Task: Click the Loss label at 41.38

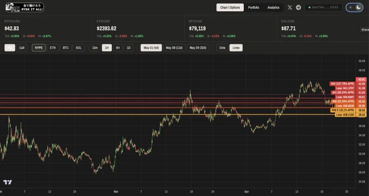Action: [x=345, y=88]
